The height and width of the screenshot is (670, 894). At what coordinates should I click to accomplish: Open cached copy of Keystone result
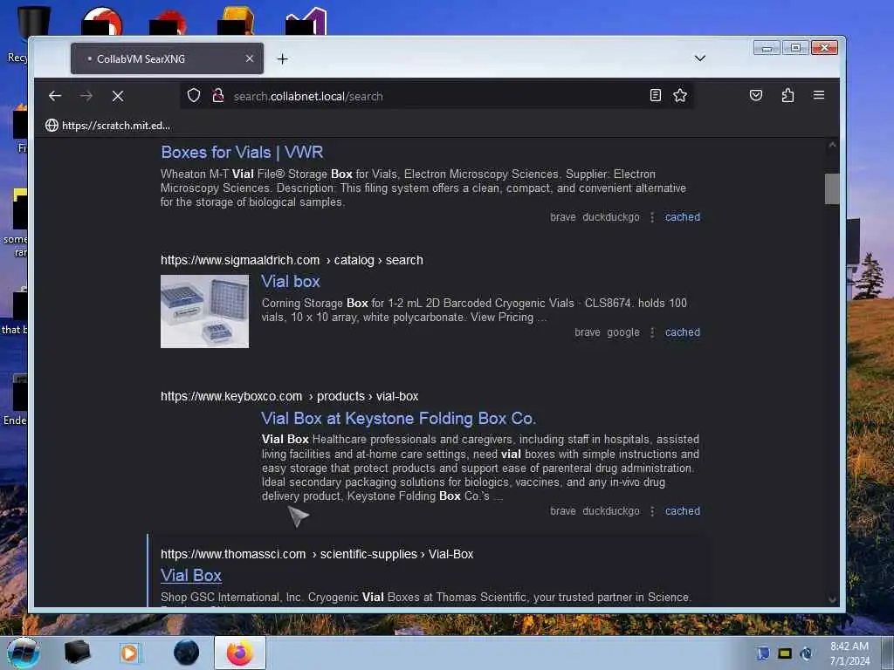pos(683,511)
